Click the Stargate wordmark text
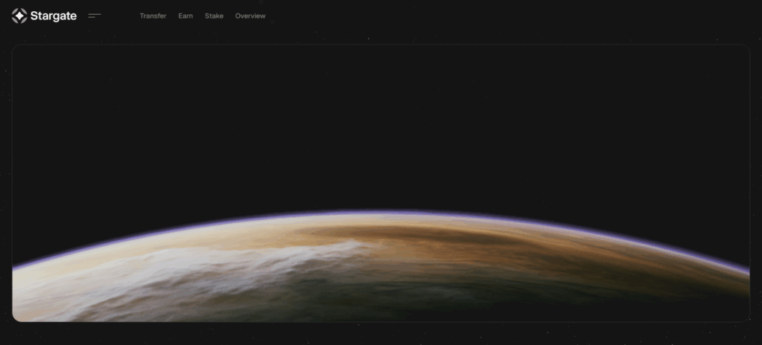The height and width of the screenshot is (345, 762). (54, 16)
